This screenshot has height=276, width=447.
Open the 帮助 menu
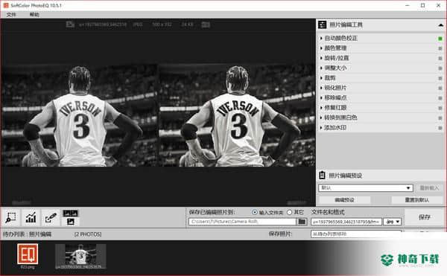tap(34, 15)
